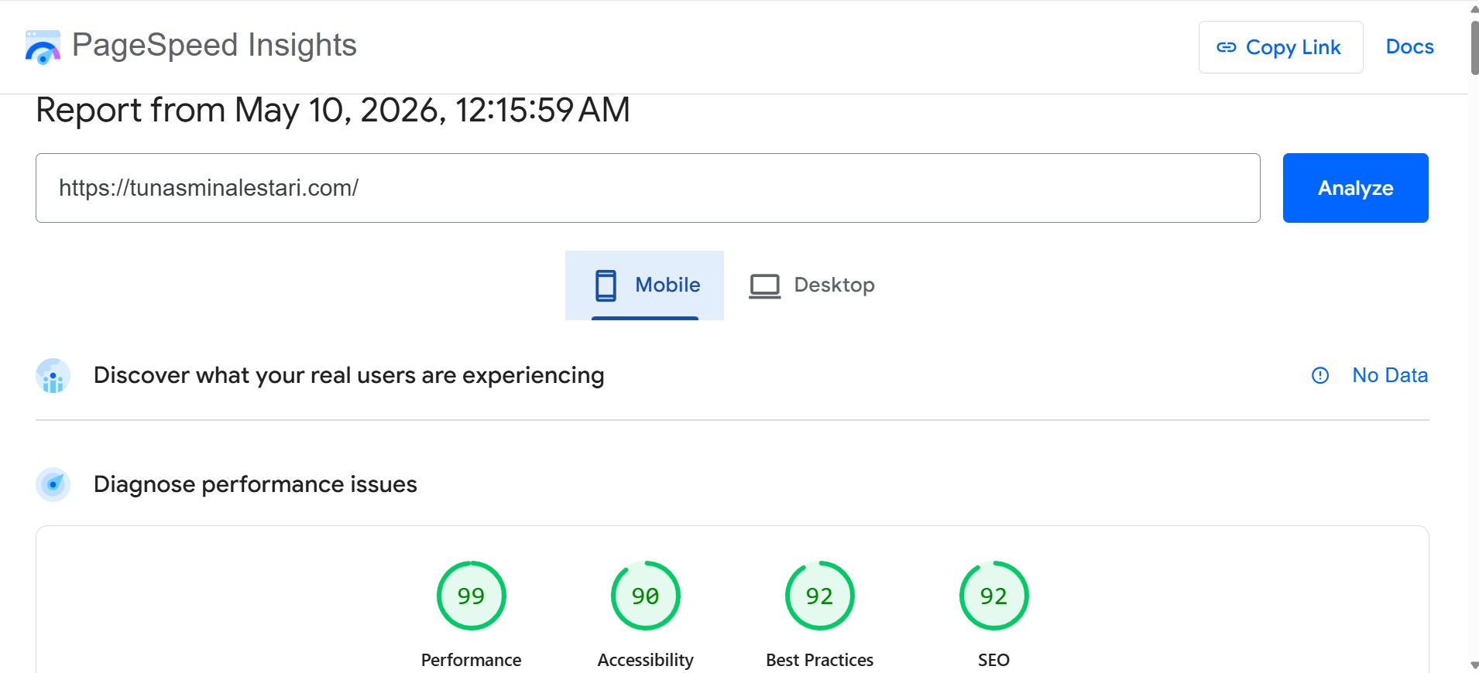Open the Docs link

point(1409,46)
